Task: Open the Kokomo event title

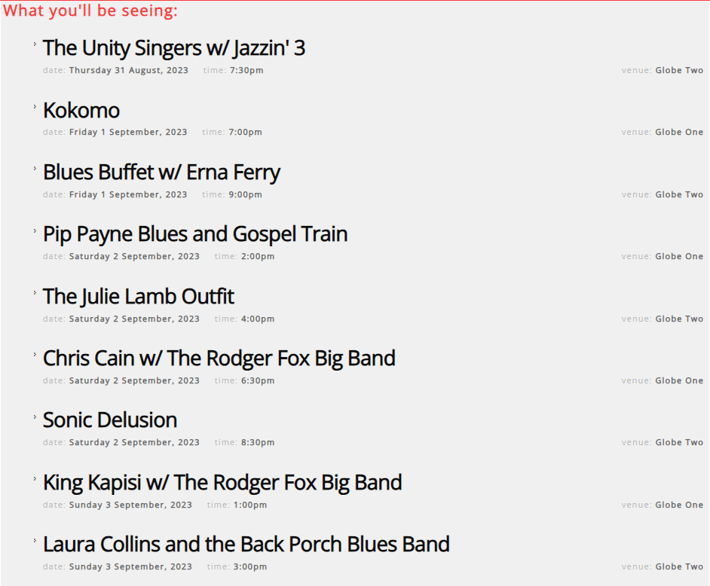Action: [81, 111]
